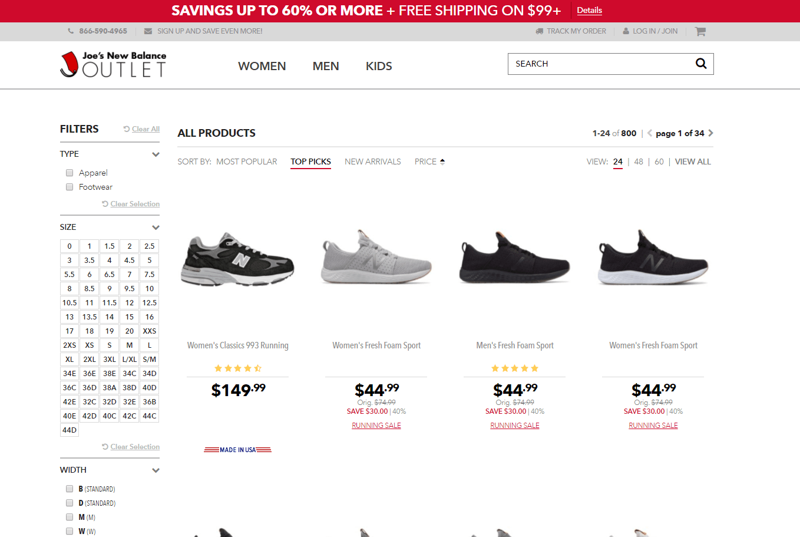Click Sign Up and Save Even More
This screenshot has width=800, height=537.
coord(210,31)
